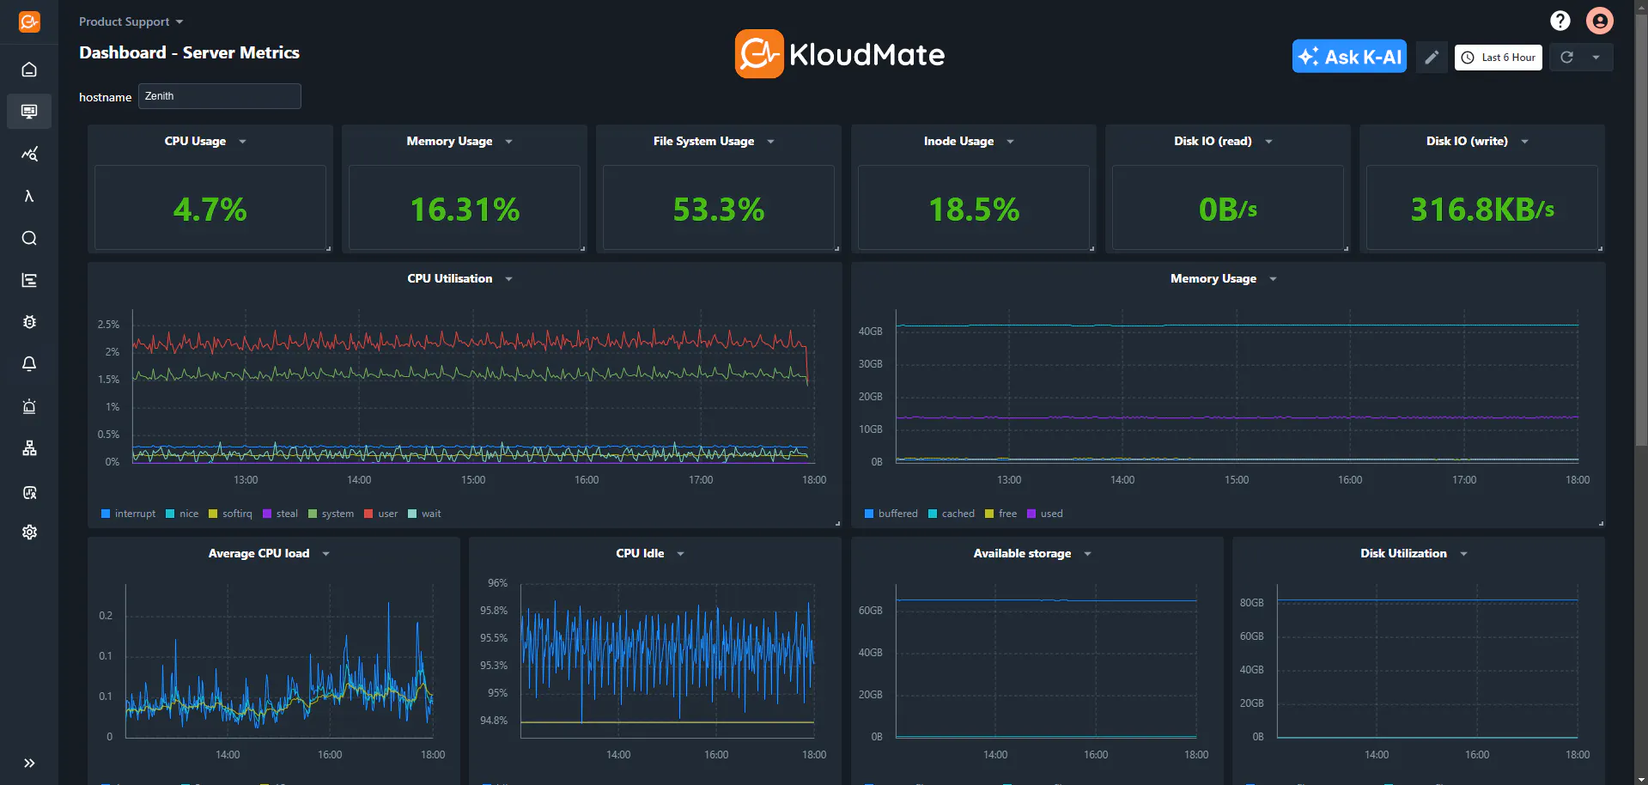This screenshot has width=1648, height=785.
Task: Open the traces timeline icon in sidebar
Action: pos(29,280)
